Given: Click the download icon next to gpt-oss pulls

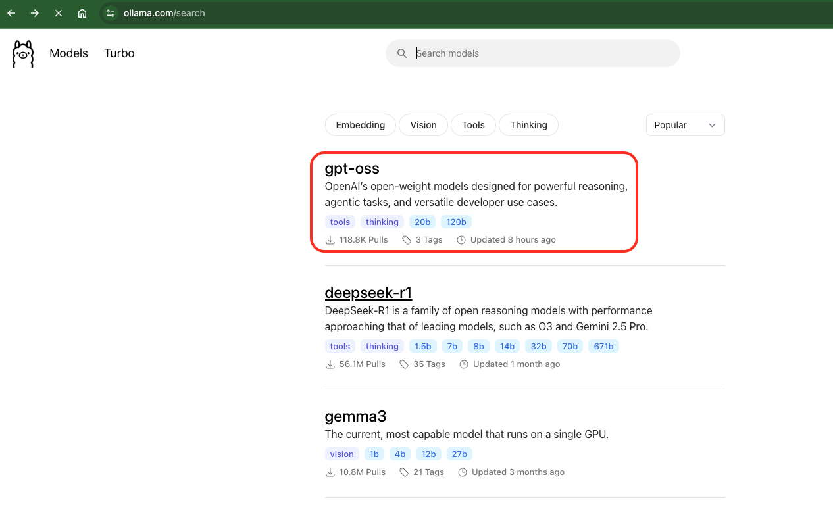Looking at the screenshot, I should pos(330,240).
